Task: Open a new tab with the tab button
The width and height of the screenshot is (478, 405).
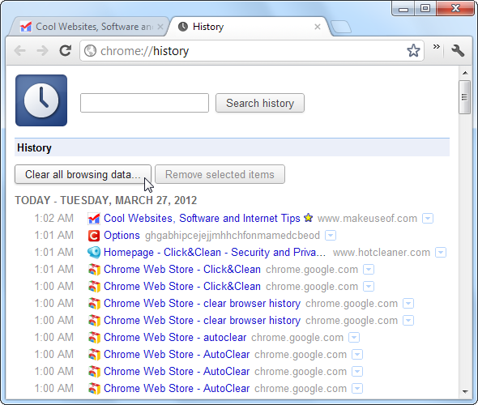Action: click(x=341, y=27)
